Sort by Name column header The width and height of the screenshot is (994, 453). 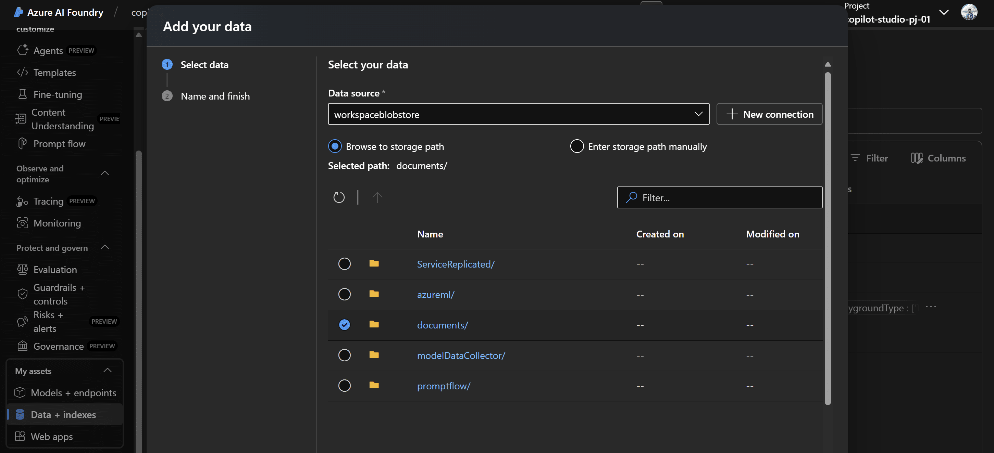(430, 234)
